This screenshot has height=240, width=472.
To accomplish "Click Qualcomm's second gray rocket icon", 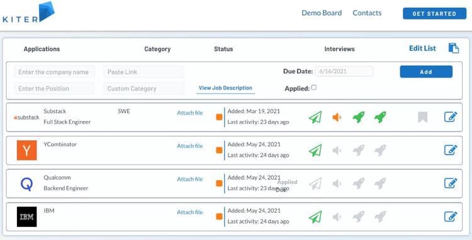I will coord(380,183).
